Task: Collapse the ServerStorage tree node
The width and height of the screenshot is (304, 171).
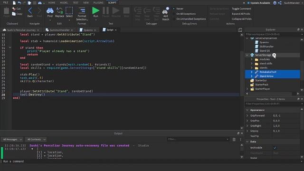Action: 247,55
